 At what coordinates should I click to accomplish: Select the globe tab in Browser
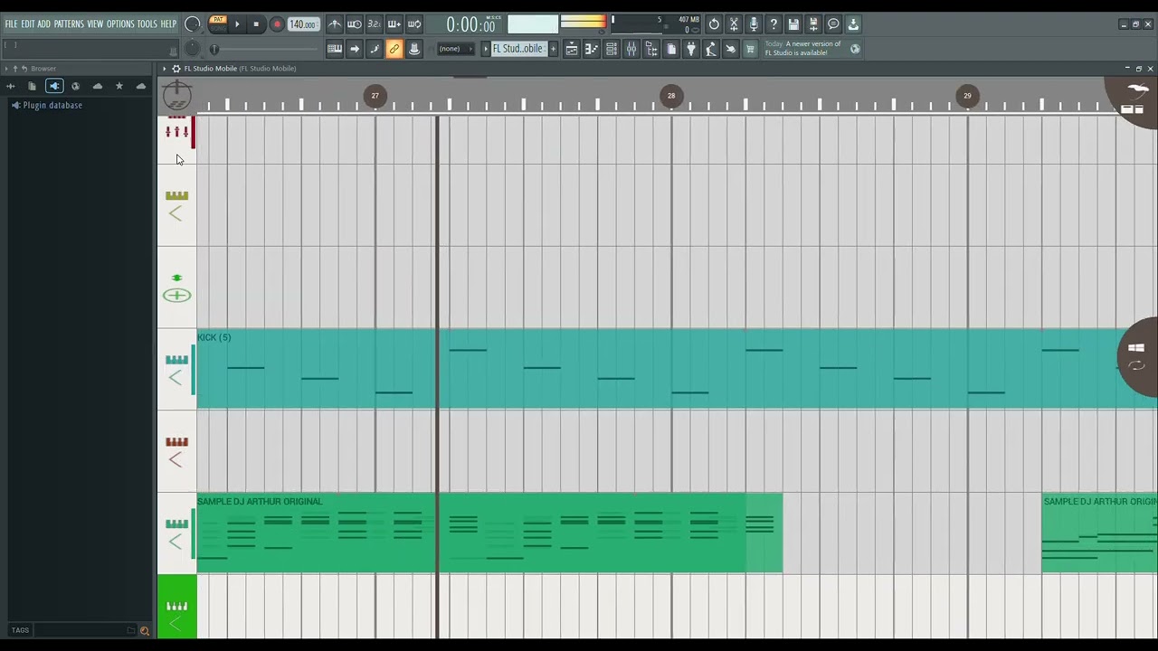point(75,86)
